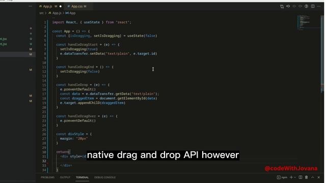The width and height of the screenshot is (326, 183).
Task: Select the highlighted file row marked M in explorer
Action: pyautogui.click(x=18, y=54)
